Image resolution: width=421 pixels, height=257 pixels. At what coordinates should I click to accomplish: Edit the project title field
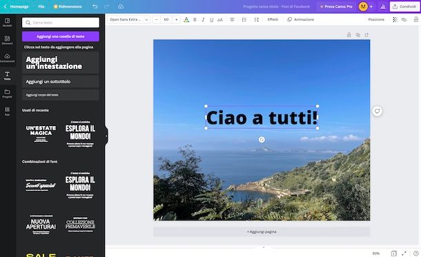tap(276, 6)
